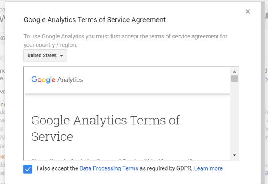Uncheck the GDPR Data Processing checkbox
Screen dimensions: 268x184
coord(28,169)
